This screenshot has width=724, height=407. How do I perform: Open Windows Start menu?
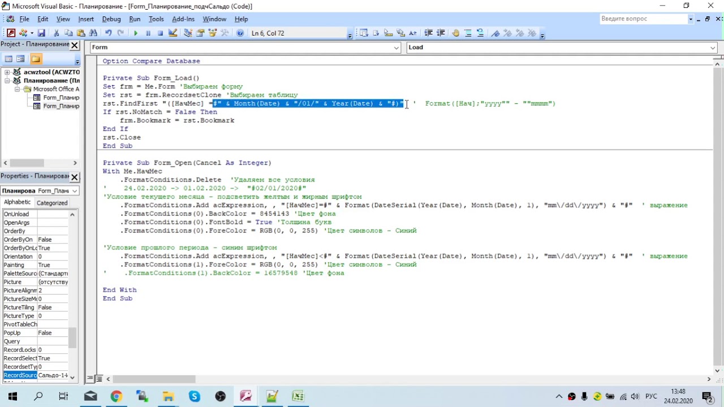pos(12,396)
